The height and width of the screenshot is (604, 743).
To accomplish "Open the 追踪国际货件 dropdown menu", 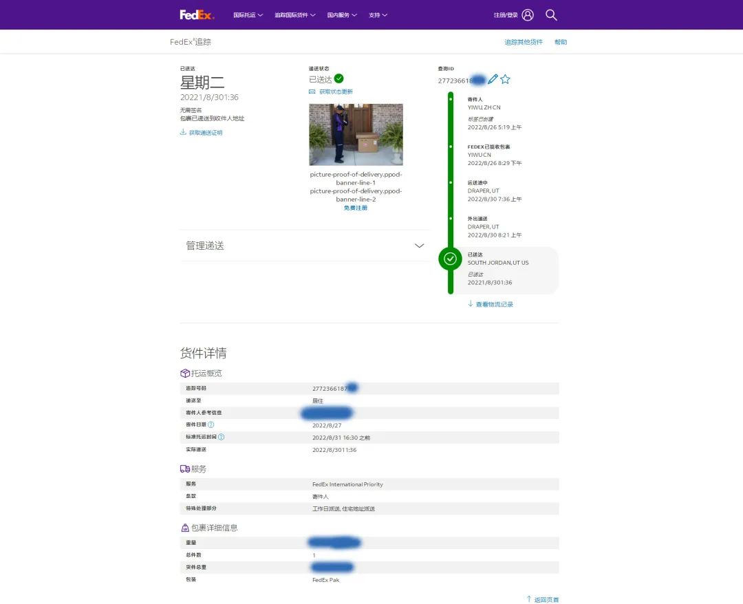I will point(294,15).
